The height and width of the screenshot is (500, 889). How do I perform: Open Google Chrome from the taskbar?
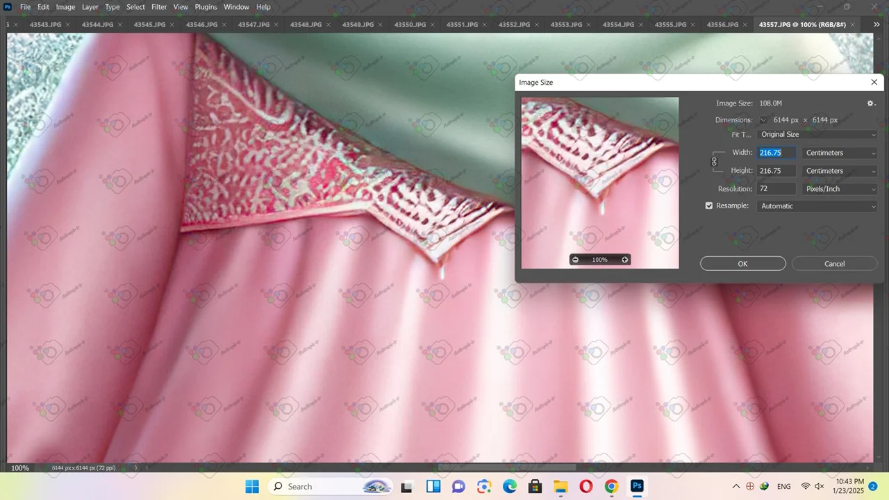[611, 486]
